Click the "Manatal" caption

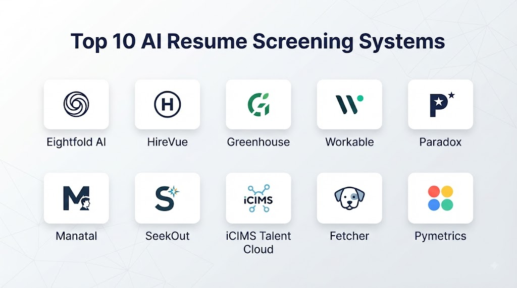pos(77,236)
